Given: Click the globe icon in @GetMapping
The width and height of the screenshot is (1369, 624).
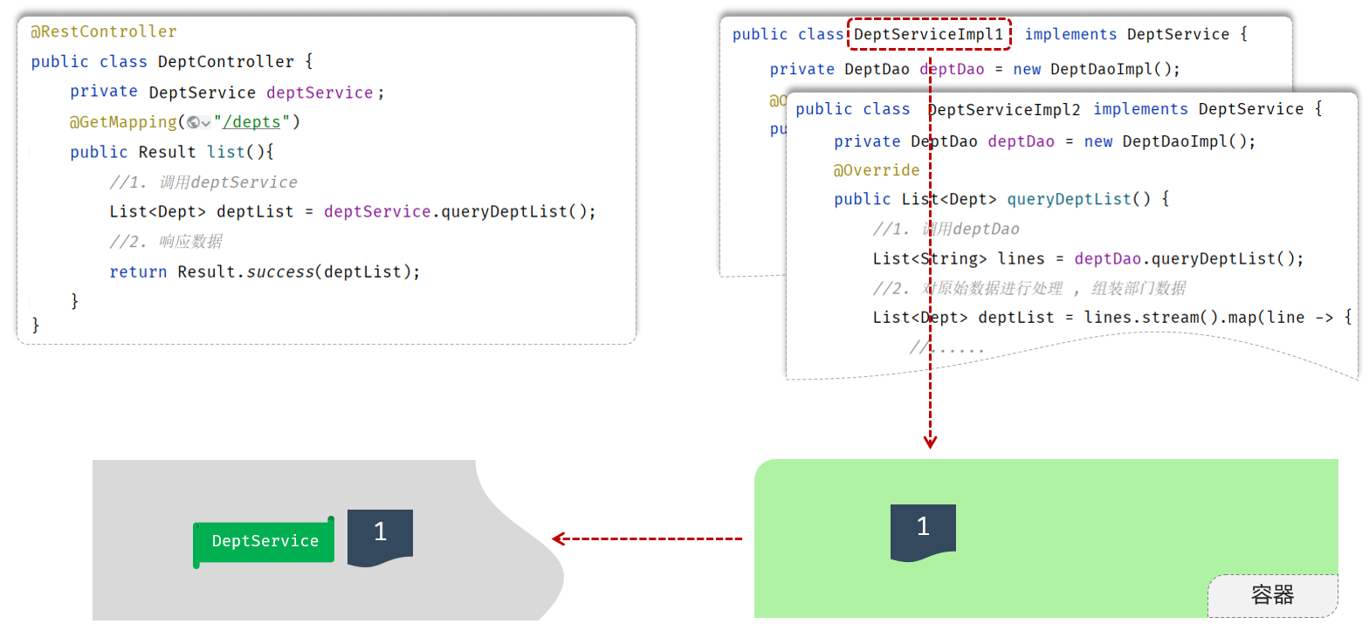Looking at the screenshot, I should pyautogui.click(x=193, y=123).
